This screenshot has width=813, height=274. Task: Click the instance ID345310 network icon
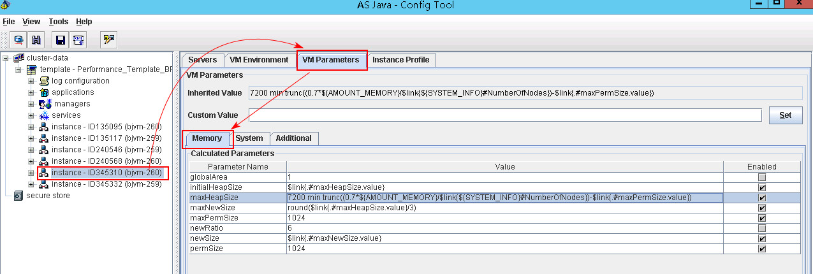[44, 173]
